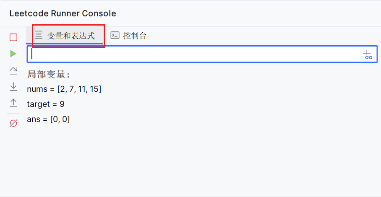Click the list icon on 变量和表达式 tab
The height and width of the screenshot is (197, 381).
tap(38, 36)
